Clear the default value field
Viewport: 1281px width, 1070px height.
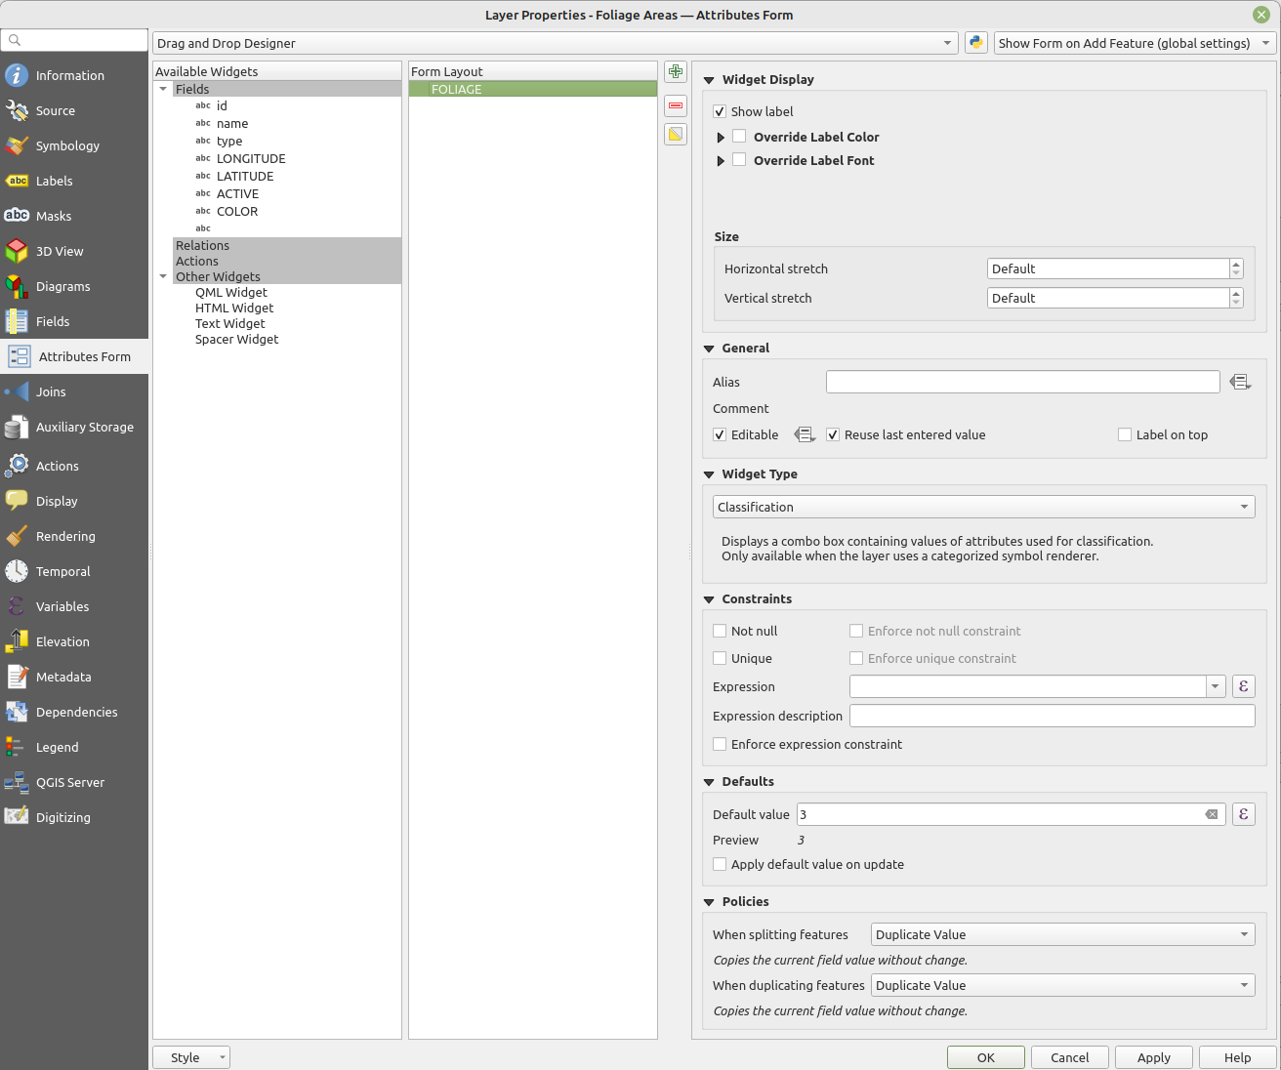point(1211,814)
